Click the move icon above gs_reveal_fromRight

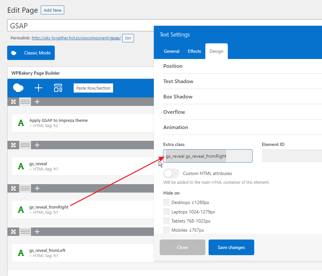tap(13, 188)
